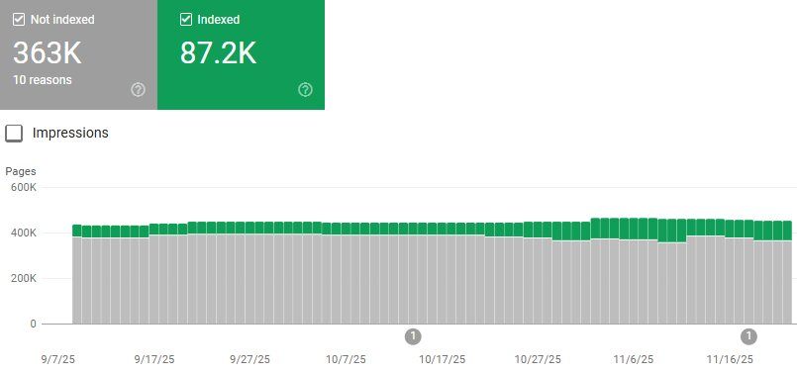Click the 10 reasons text
Image resolution: width=797 pixels, height=374 pixels.
[x=43, y=80]
